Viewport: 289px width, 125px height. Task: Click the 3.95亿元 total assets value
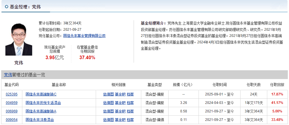pos(55,58)
